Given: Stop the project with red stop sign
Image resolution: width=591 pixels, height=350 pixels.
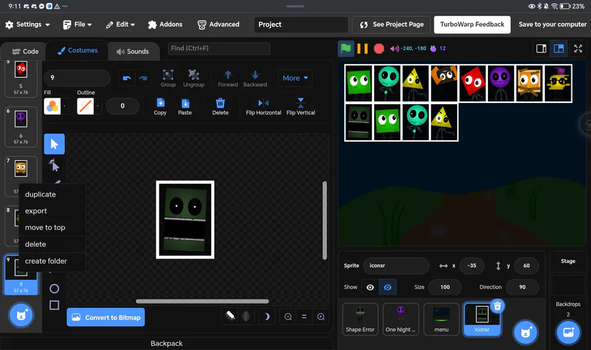Looking at the screenshot, I should tap(379, 48).
